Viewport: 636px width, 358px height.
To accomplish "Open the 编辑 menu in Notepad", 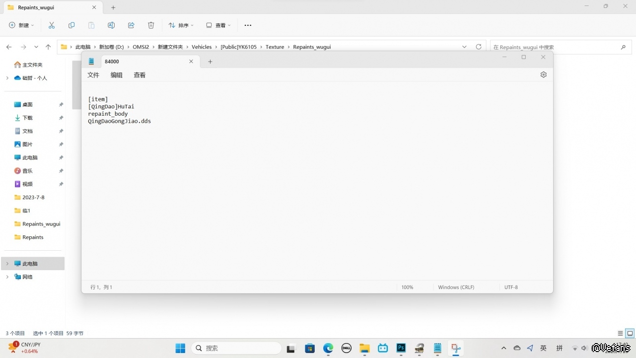I will [x=116, y=75].
